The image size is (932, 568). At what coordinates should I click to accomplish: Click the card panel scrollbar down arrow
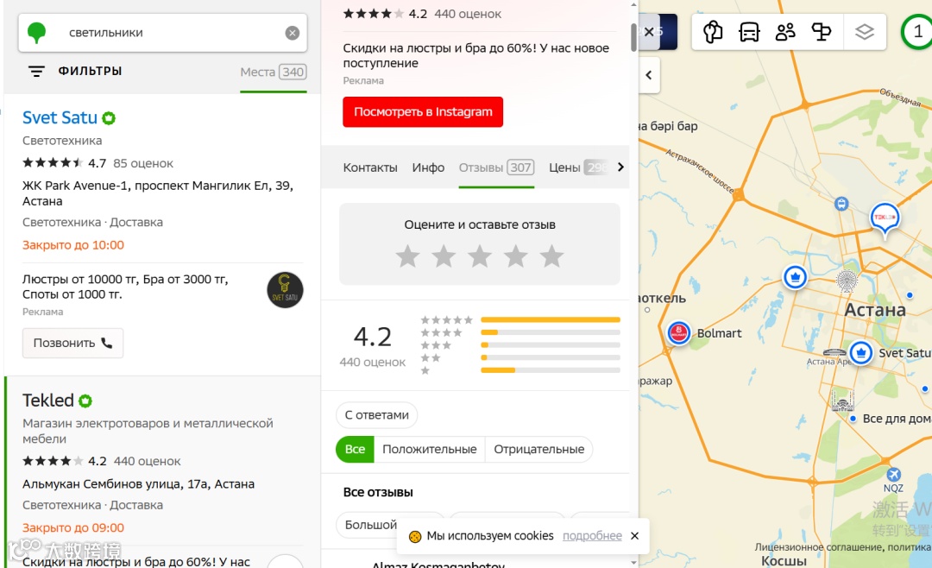pyautogui.click(x=633, y=563)
